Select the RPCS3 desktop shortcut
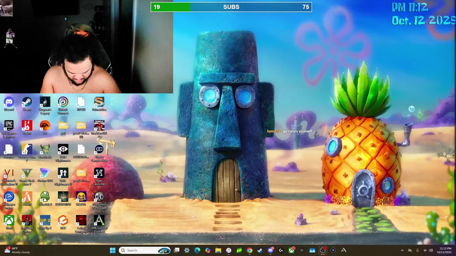The width and height of the screenshot is (456, 256). pyautogui.click(x=81, y=104)
